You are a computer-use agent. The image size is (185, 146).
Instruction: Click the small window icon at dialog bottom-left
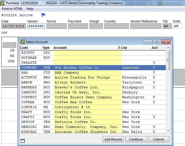(23, 141)
